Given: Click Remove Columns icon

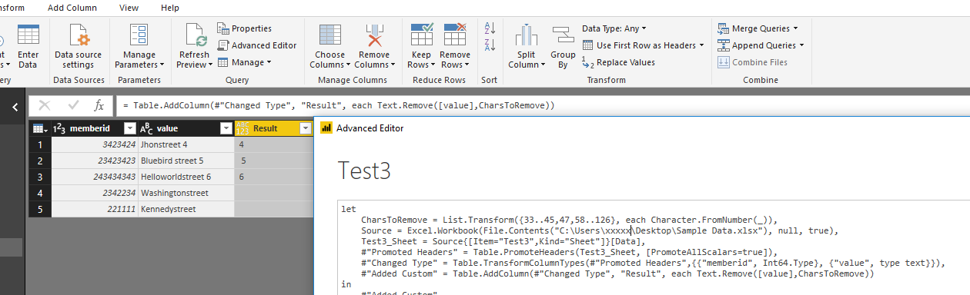Looking at the screenshot, I should pyautogui.click(x=374, y=36).
